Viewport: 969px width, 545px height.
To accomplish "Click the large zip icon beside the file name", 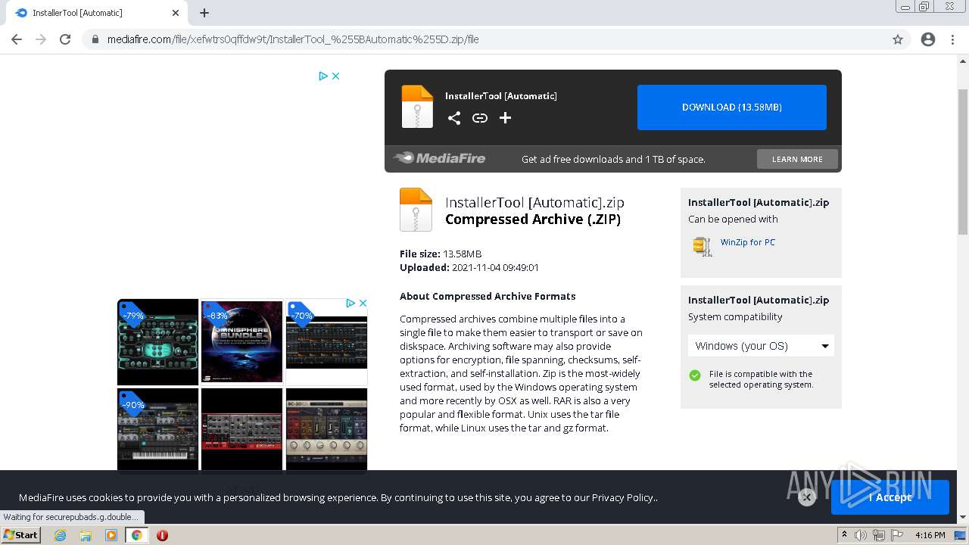I will pyautogui.click(x=416, y=210).
